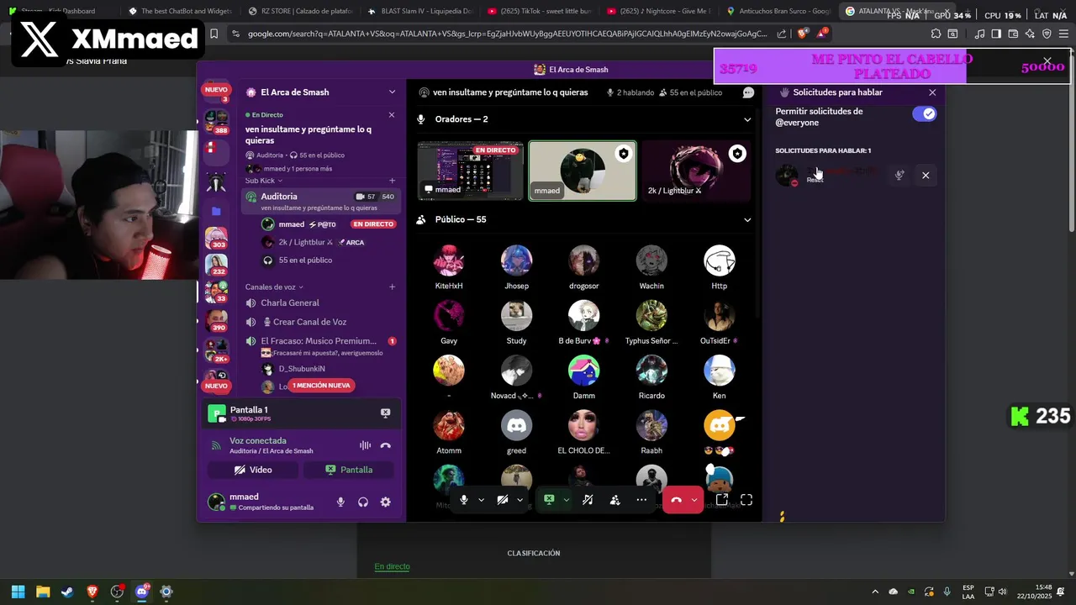Add a channel to Sub Kick category
Screen dimensions: 1076x605
(392, 181)
